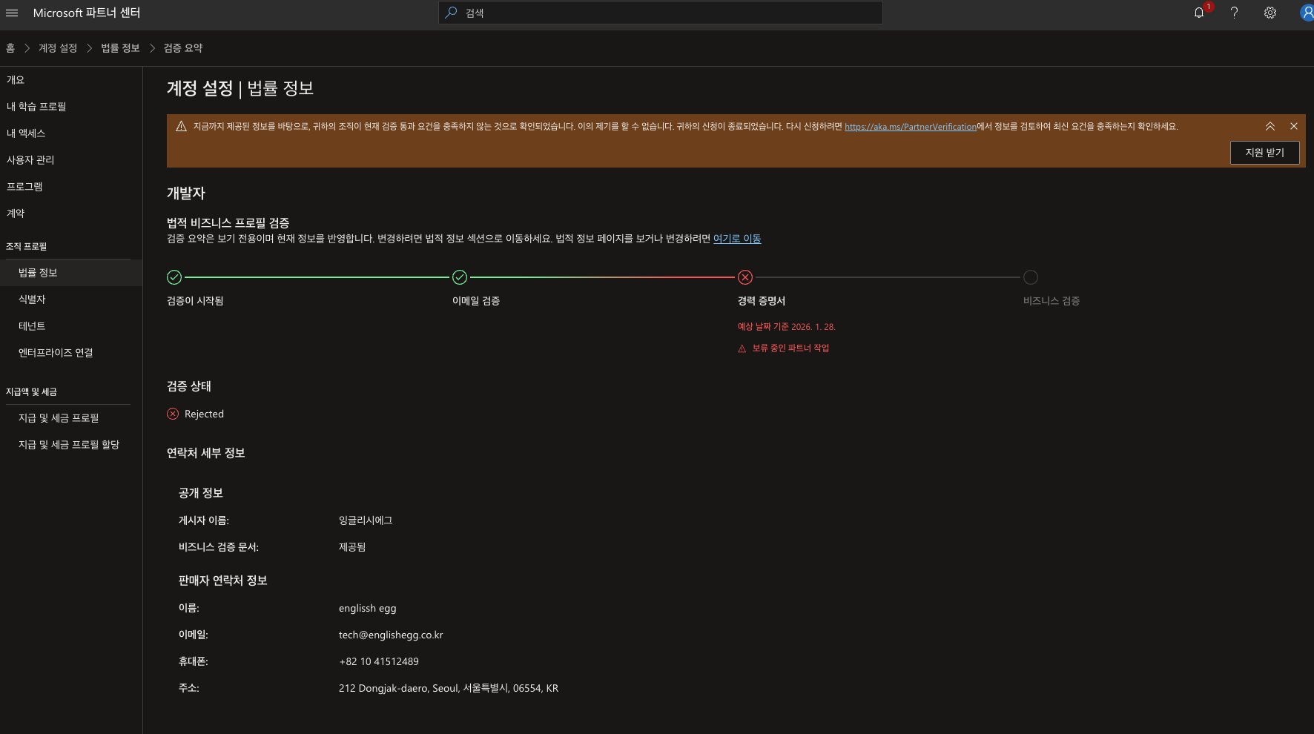This screenshot has height=734, width=1314.
Task: Click the warning icon by 보류 중인 파트너 작업
Action: tap(742, 348)
